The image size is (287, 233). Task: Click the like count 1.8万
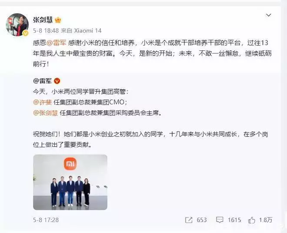click(x=266, y=220)
